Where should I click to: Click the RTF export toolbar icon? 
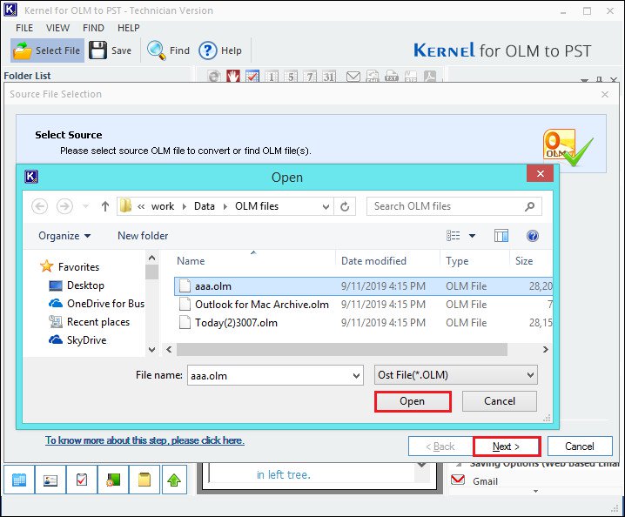pos(411,76)
